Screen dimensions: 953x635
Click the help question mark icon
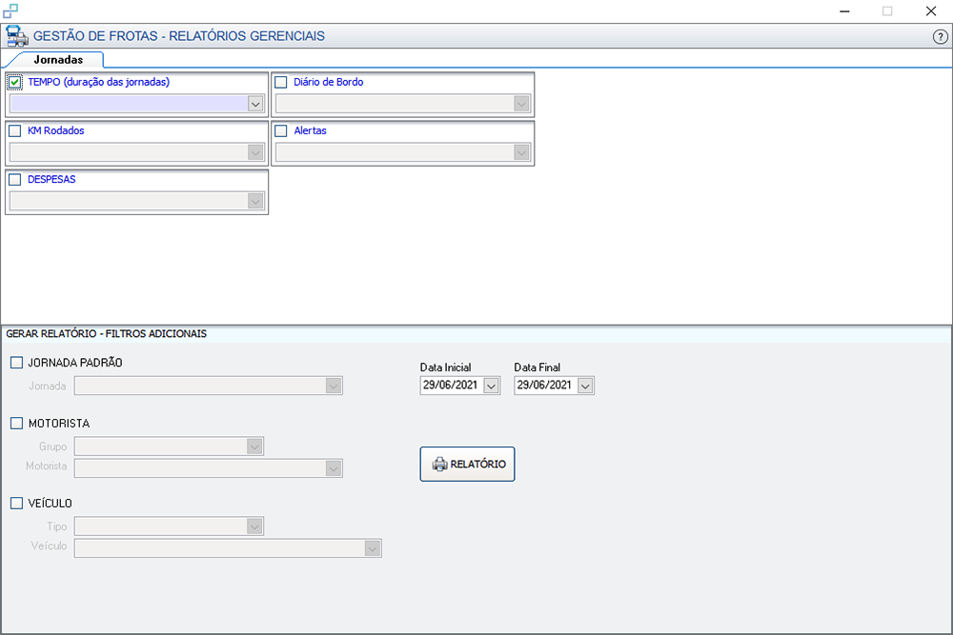[x=940, y=37]
